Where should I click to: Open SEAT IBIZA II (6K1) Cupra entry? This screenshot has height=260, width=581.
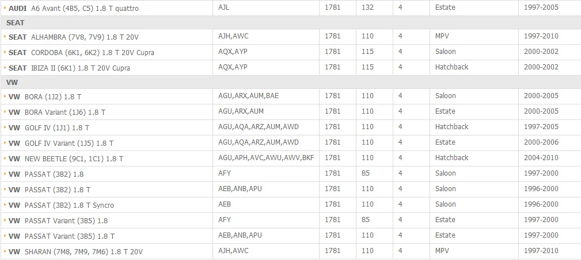[69, 68]
